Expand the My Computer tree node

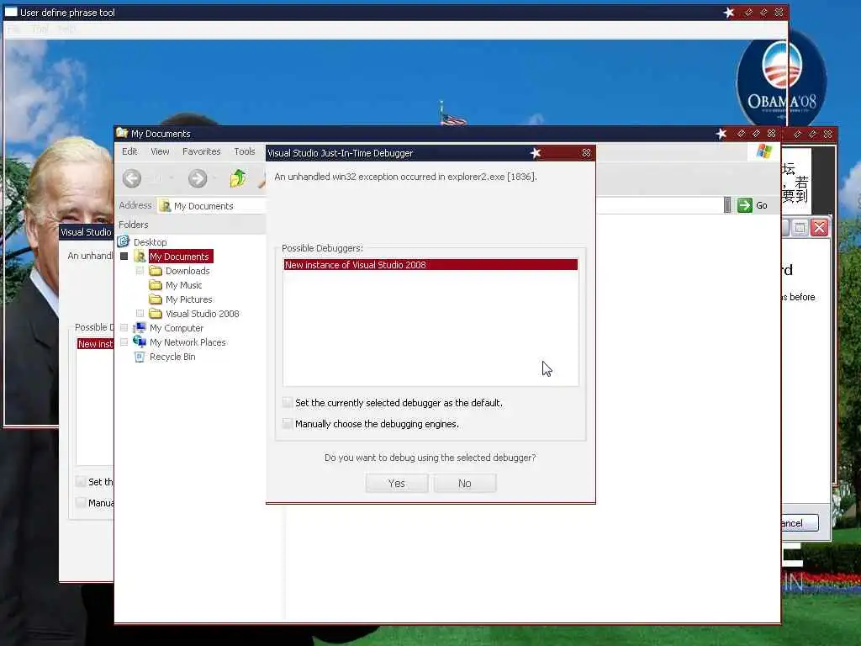(124, 328)
